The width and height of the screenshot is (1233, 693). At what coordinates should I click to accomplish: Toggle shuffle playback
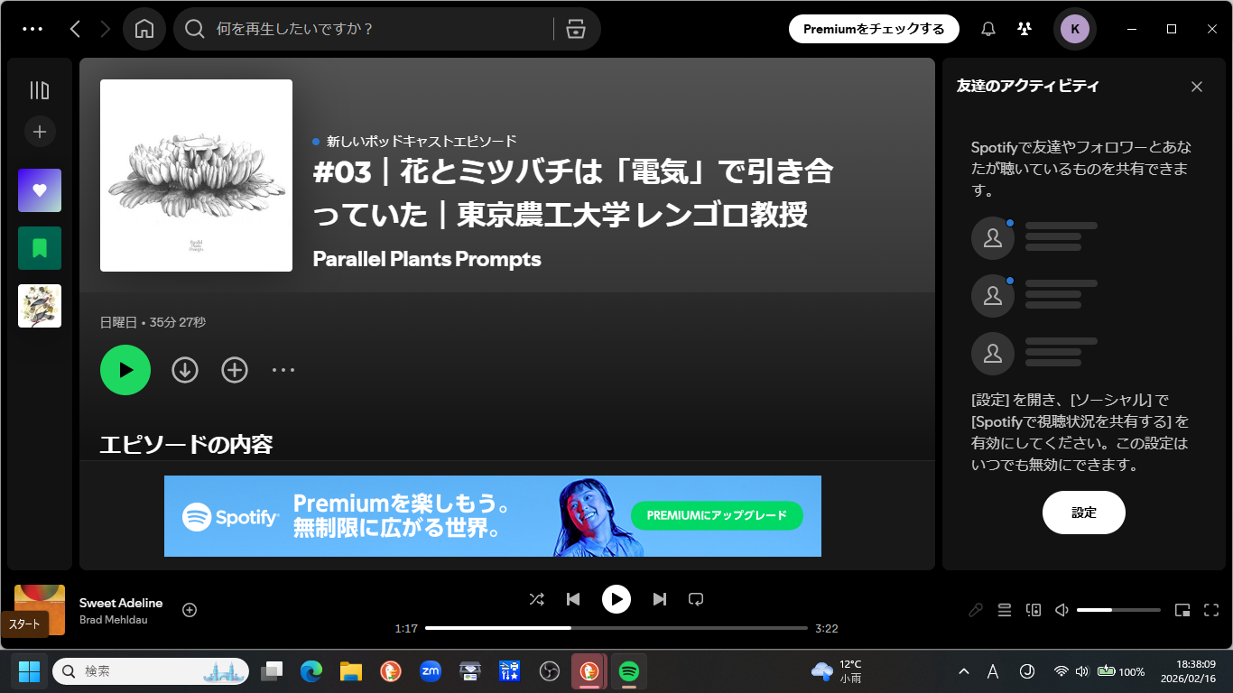(536, 599)
